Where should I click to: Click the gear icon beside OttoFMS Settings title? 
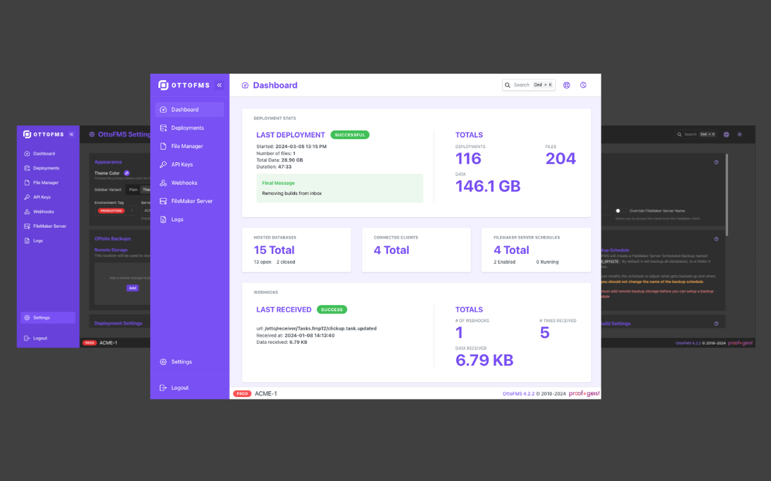point(92,135)
